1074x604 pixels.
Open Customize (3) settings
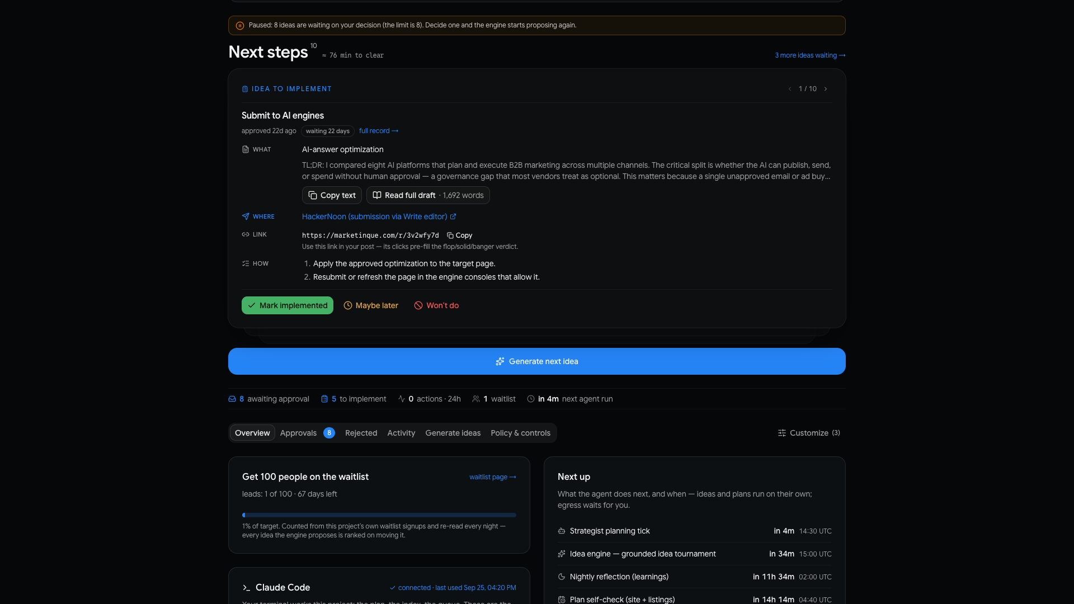coord(809,433)
